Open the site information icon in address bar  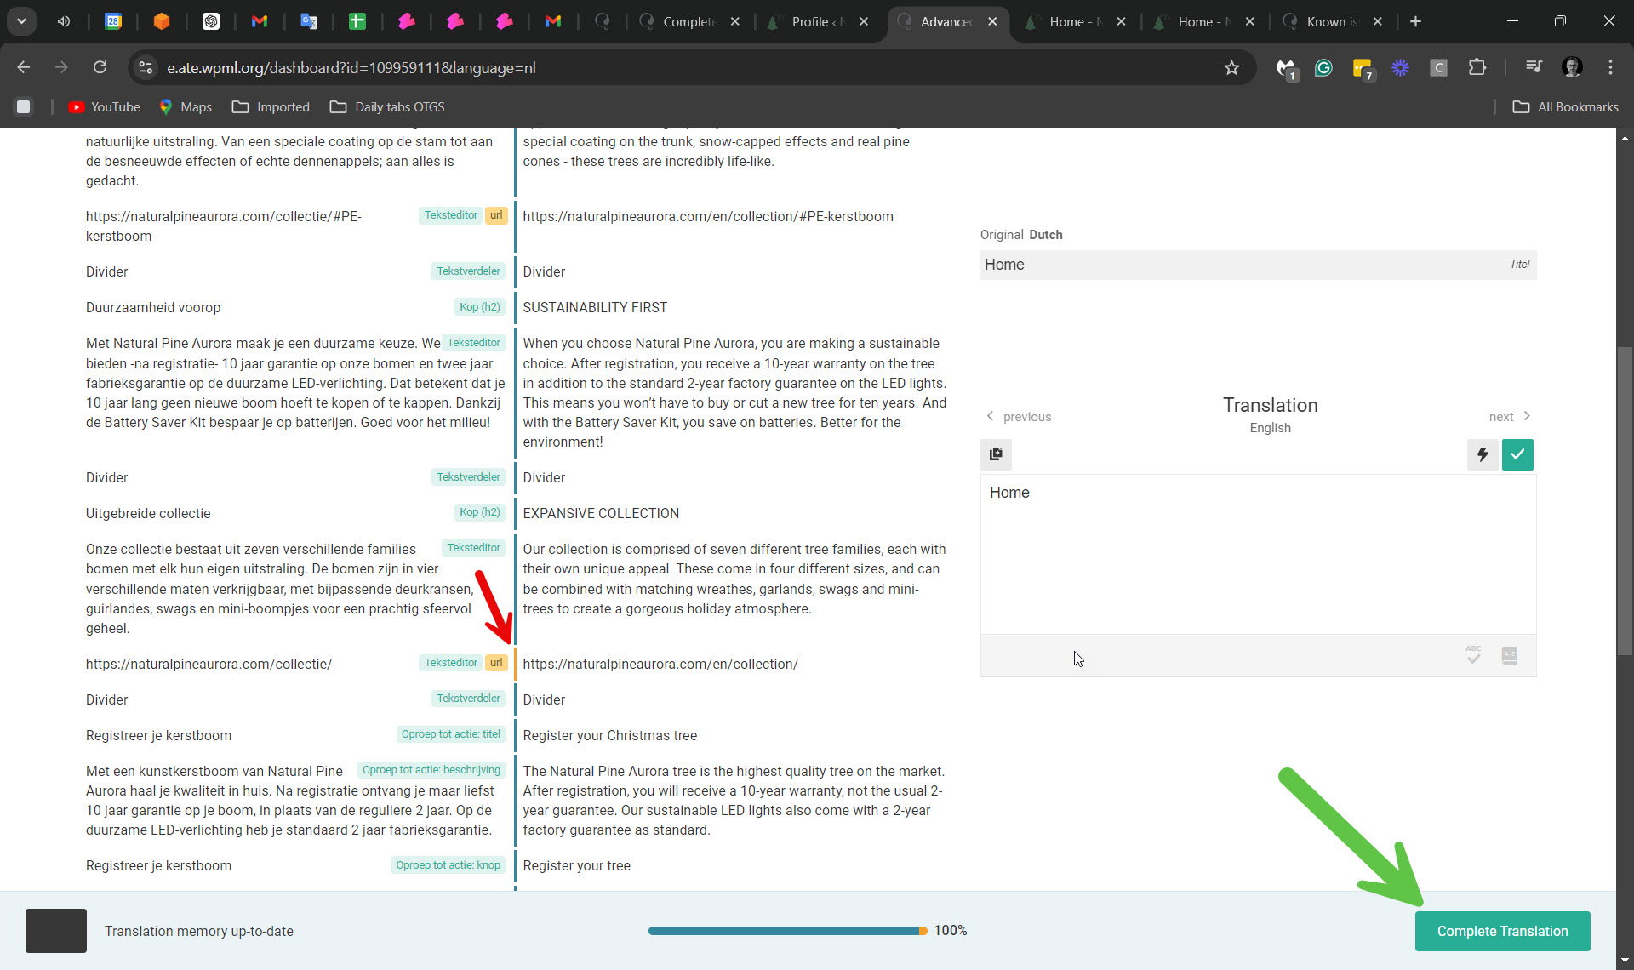(146, 67)
